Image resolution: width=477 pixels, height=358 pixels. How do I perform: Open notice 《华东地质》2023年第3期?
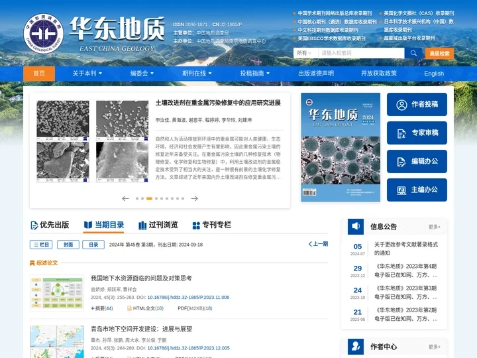tap(406, 292)
